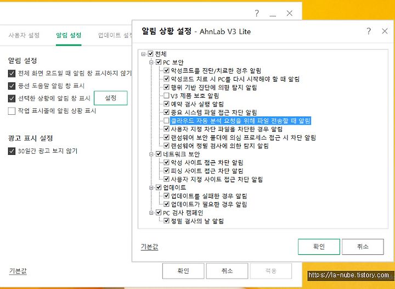
Task: Select the 알림 설정 tab
Action: tap(69, 35)
